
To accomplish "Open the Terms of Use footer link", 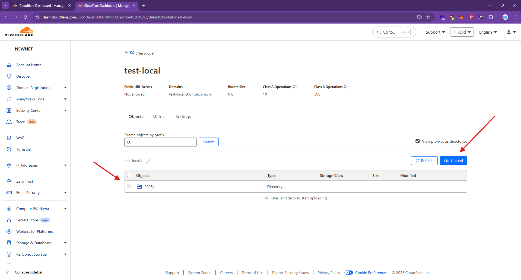I will tap(252, 273).
